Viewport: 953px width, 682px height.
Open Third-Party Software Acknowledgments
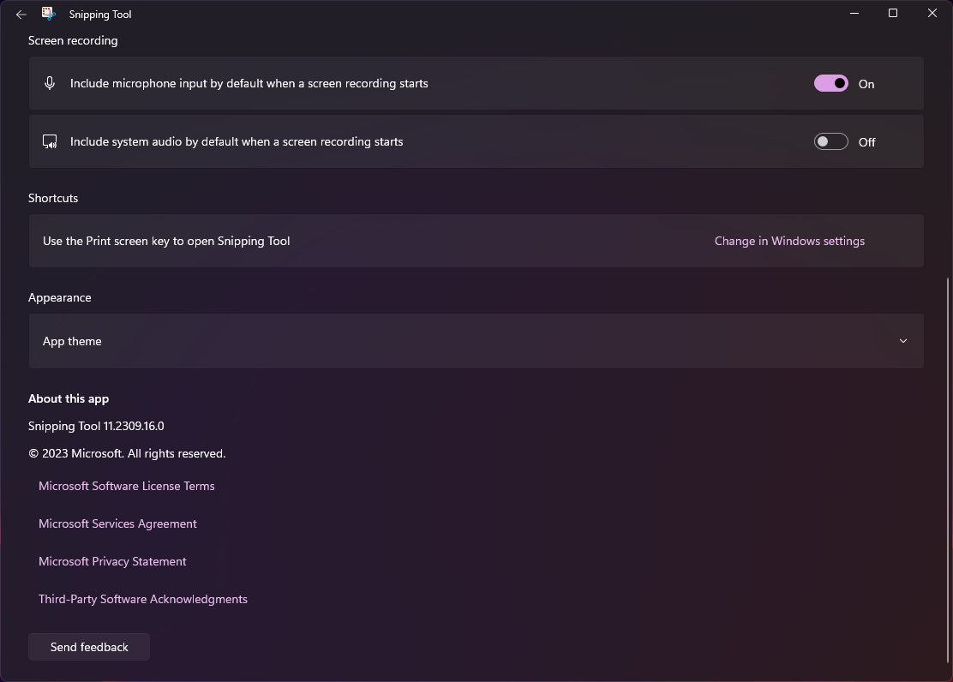(x=143, y=600)
